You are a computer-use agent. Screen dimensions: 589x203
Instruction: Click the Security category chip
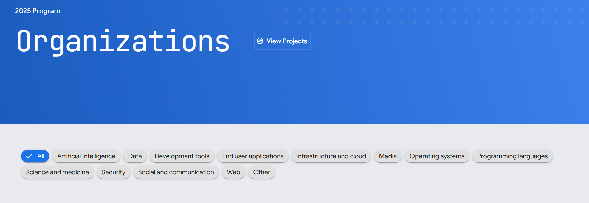point(113,172)
